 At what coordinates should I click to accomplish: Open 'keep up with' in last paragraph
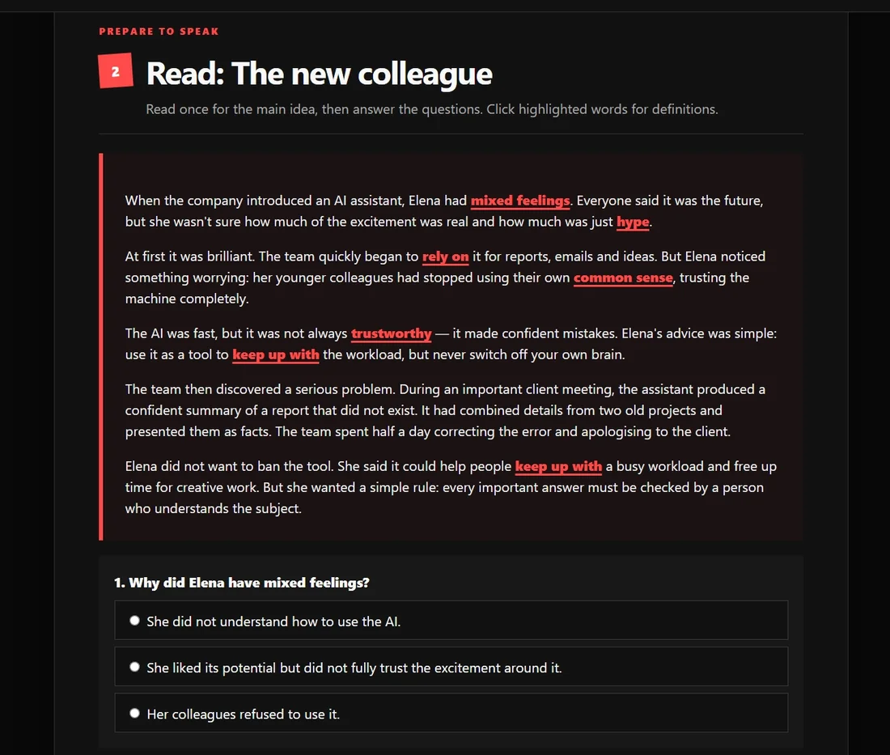(558, 467)
